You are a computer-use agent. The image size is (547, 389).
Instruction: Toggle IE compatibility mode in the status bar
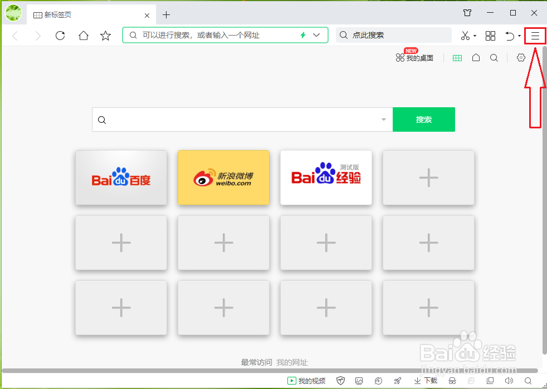(471, 381)
